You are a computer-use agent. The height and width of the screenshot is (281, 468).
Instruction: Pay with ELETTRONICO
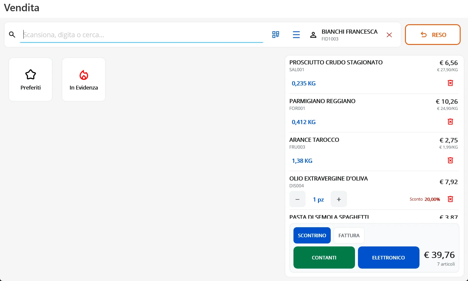click(389, 258)
